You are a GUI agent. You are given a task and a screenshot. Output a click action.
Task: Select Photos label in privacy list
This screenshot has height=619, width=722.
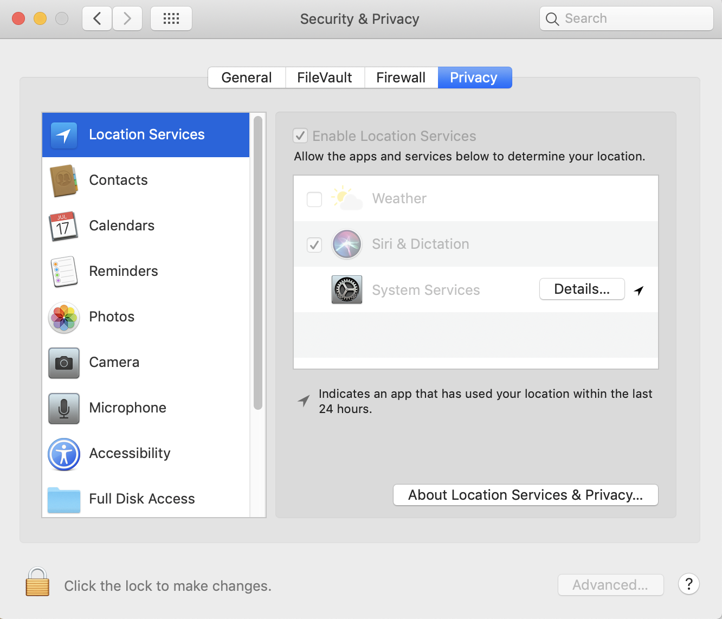point(112,317)
